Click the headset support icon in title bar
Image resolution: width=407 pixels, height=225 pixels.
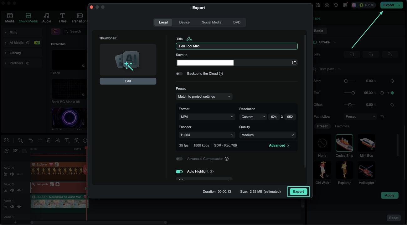(x=336, y=5)
